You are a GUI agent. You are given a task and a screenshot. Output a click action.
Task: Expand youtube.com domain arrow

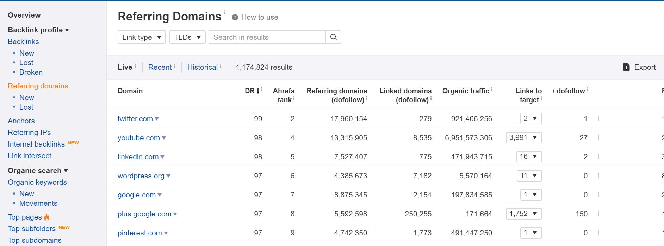click(x=164, y=138)
